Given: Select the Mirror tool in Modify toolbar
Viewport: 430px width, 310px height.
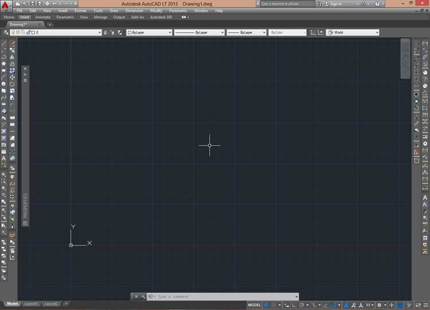Looking at the screenshot, I should (13, 57).
